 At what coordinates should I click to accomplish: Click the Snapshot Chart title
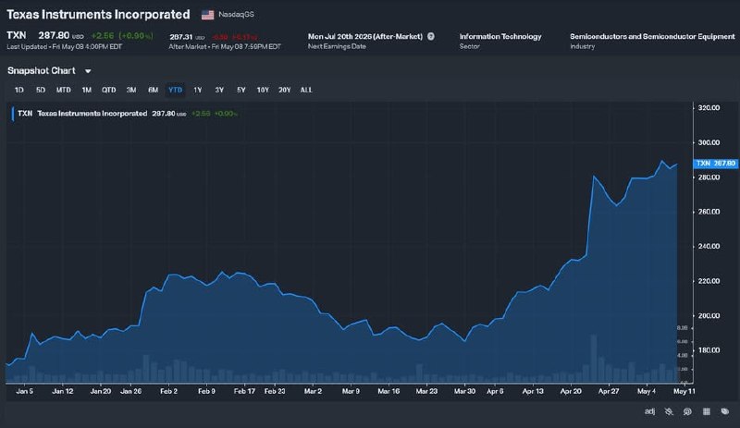(42, 71)
